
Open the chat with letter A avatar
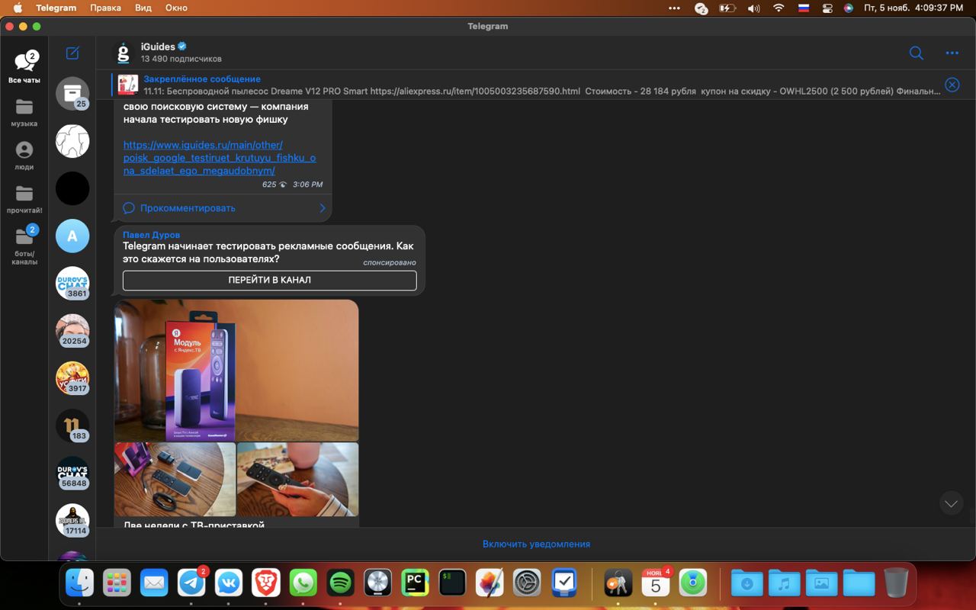tap(72, 236)
